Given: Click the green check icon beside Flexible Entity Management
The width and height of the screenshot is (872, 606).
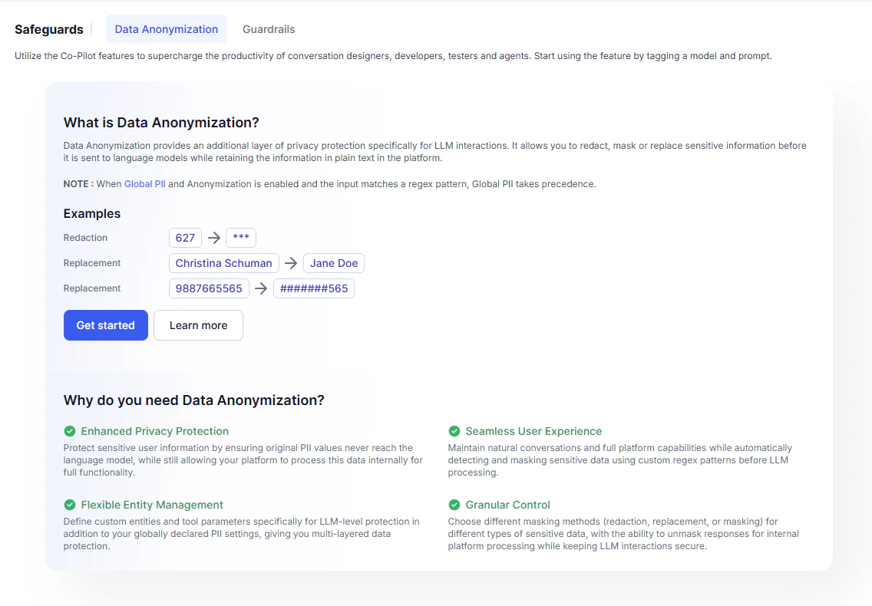Looking at the screenshot, I should tap(69, 505).
